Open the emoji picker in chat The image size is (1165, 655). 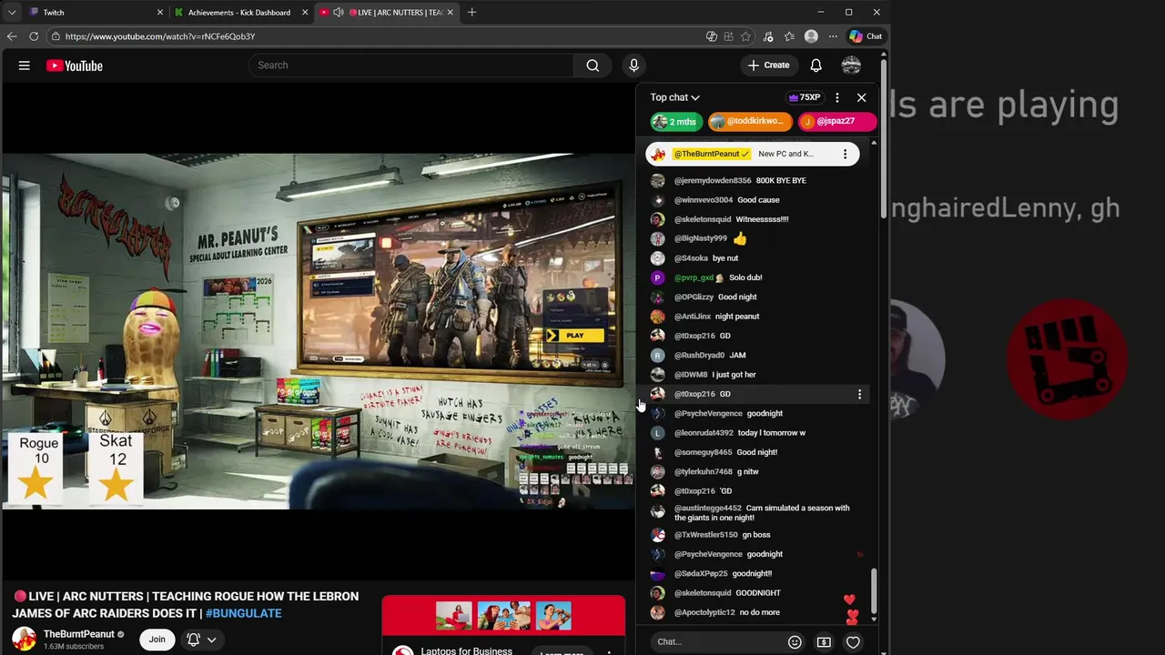(x=795, y=642)
